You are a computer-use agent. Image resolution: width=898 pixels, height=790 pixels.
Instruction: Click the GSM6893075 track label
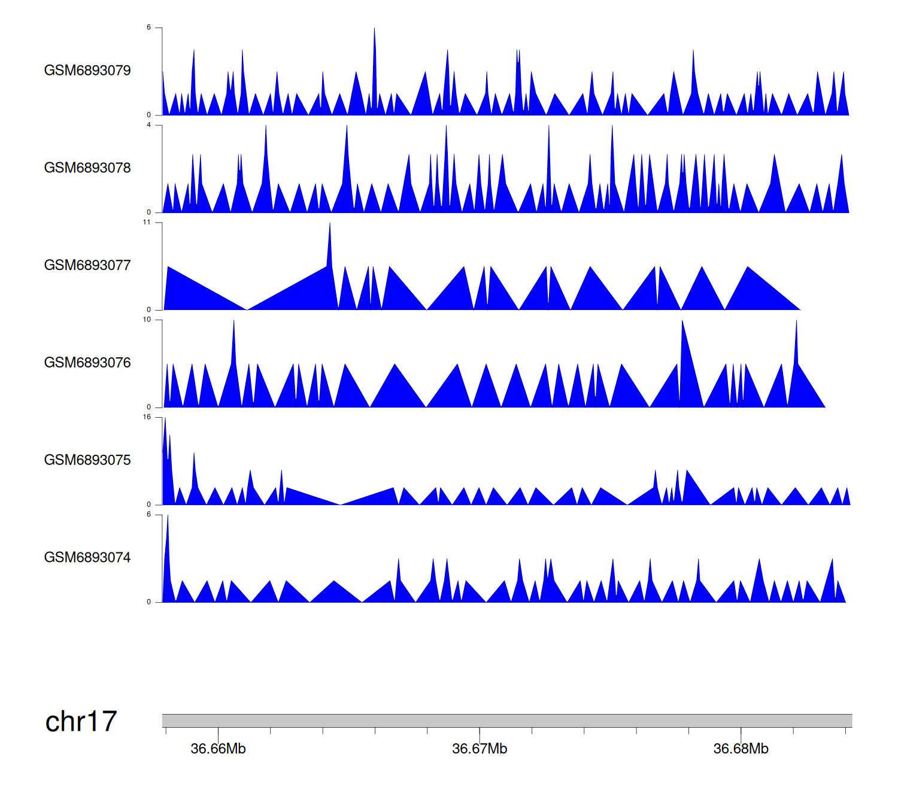coord(87,460)
